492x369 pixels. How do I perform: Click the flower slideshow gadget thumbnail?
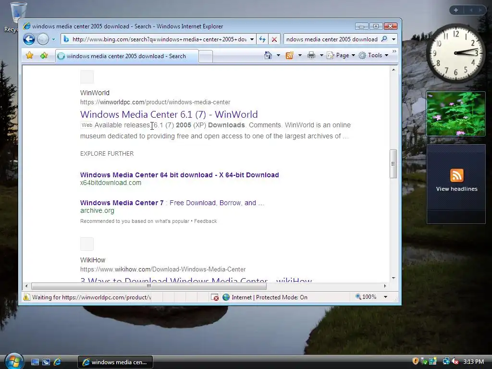456,114
